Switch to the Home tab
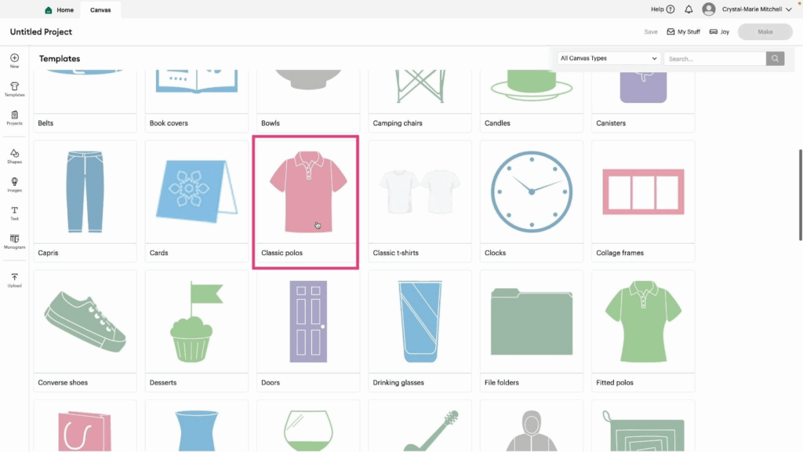The width and height of the screenshot is (803, 452). tap(60, 9)
